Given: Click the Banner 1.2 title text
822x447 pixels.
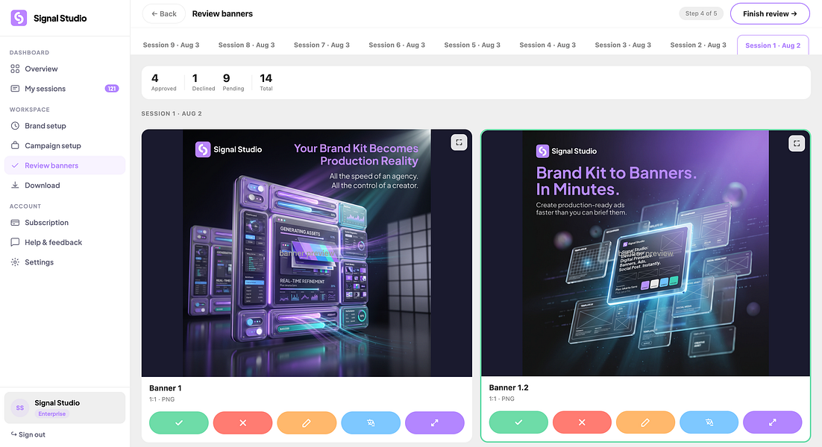Looking at the screenshot, I should pos(509,387).
